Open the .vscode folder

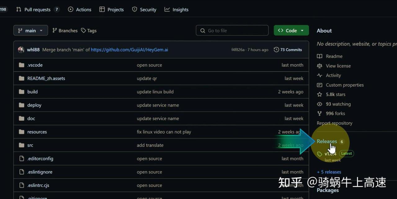click(35, 65)
